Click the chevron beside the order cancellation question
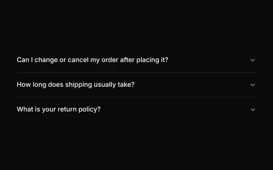The width and height of the screenshot is (273, 170). click(x=253, y=60)
